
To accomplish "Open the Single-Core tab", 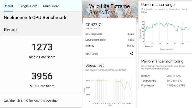I will pos(28,6).
